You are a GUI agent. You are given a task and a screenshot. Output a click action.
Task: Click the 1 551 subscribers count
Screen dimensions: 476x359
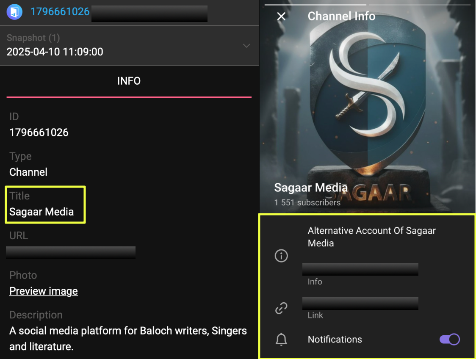point(307,203)
